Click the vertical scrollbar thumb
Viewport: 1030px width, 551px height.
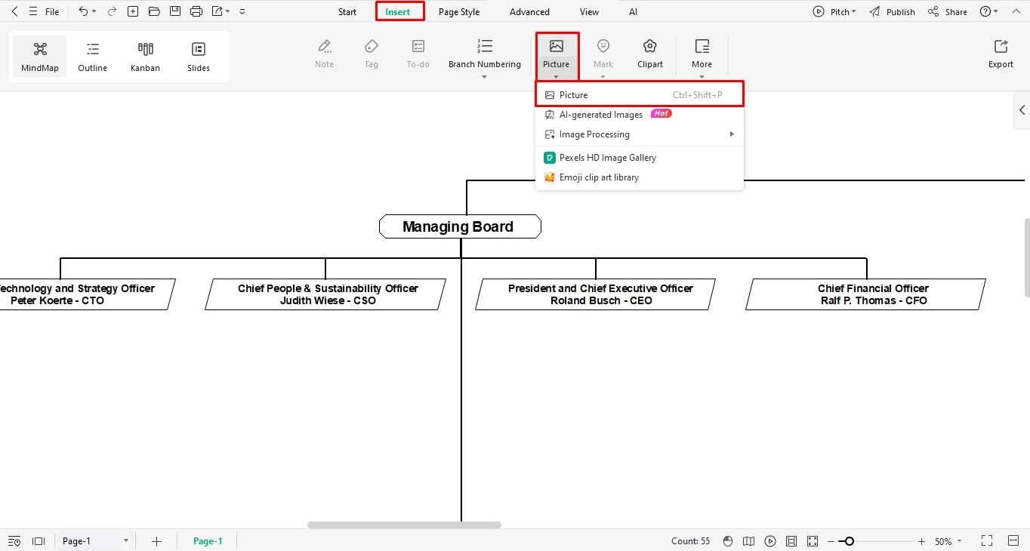coord(1027,257)
